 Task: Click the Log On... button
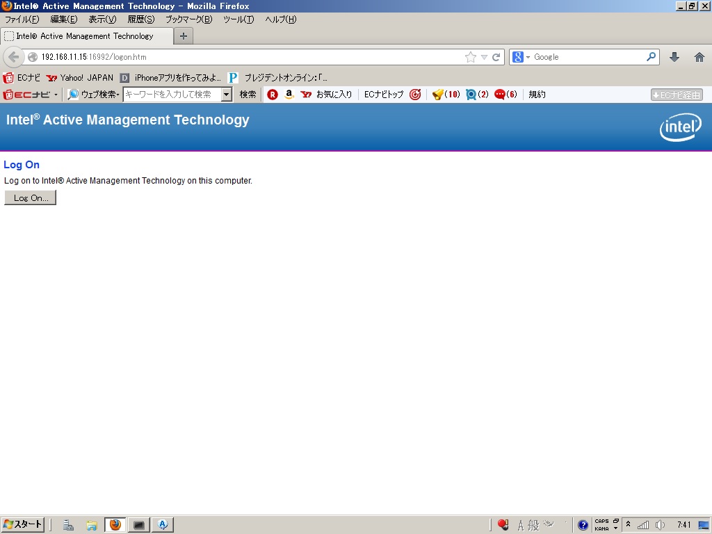[x=31, y=198]
